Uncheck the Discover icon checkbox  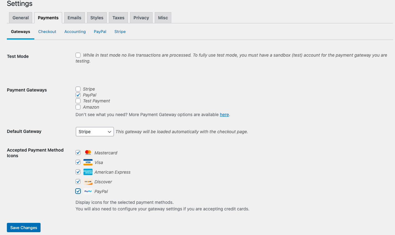point(78,181)
